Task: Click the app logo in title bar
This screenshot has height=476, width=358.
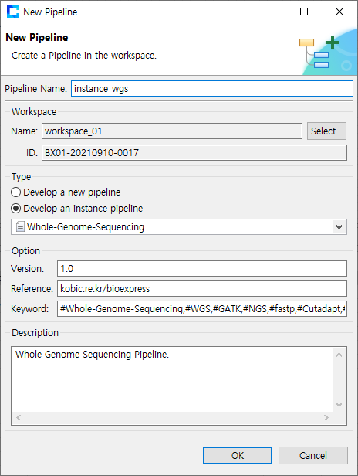Action: click(13, 12)
